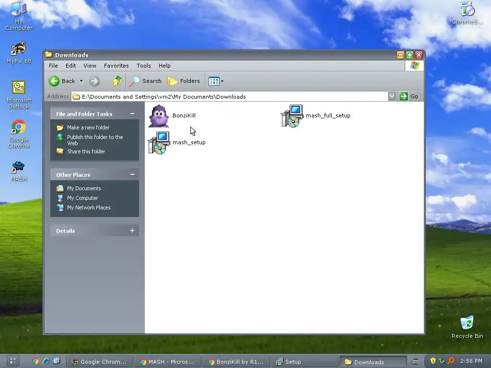
Task: Select the mash_setup installer icon
Action: tap(159, 143)
